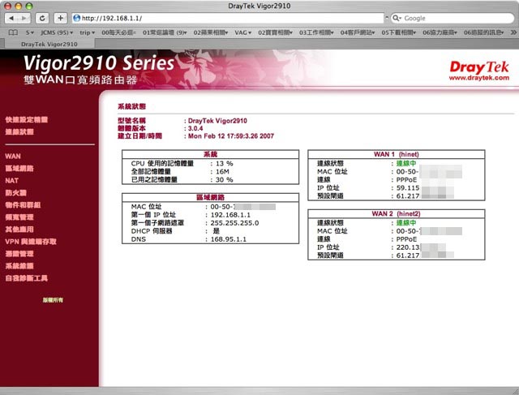Open the '03工作相關' bookmarks dropdown
This screenshot has height=395, width=519.
coord(316,32)
